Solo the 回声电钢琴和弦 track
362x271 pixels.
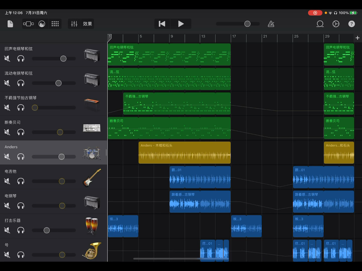21,58
